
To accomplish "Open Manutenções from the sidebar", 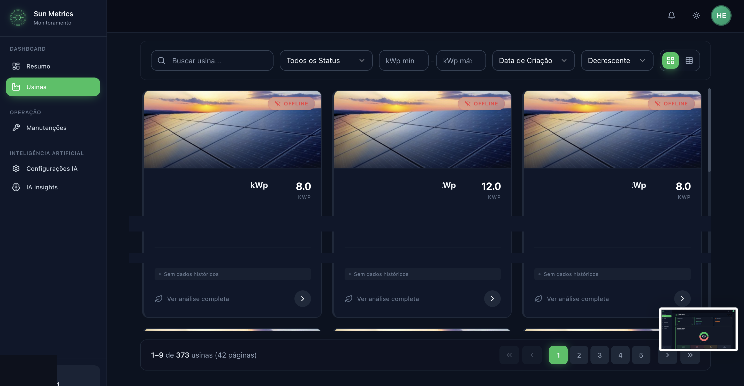I will (47, 128).
